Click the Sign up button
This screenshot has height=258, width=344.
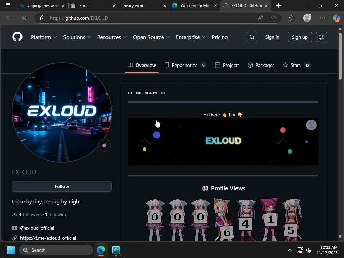(x=300, y=37)
